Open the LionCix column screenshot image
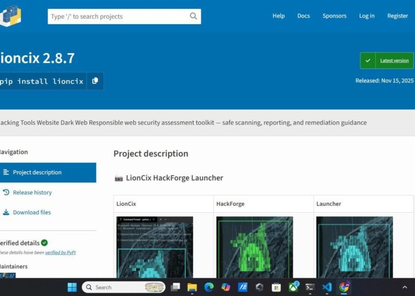This screenshot has height=296, width=415. (154, 247)
